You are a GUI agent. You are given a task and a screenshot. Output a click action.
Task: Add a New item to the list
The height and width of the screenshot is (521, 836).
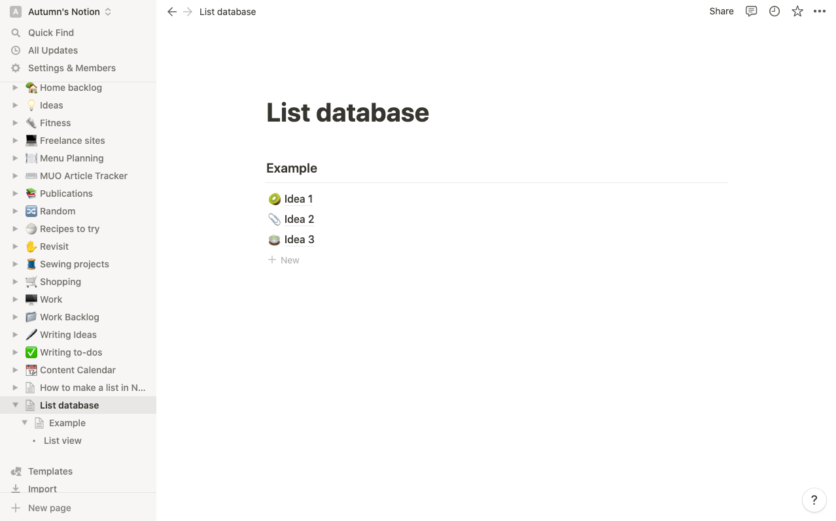[x=284, y=260]
